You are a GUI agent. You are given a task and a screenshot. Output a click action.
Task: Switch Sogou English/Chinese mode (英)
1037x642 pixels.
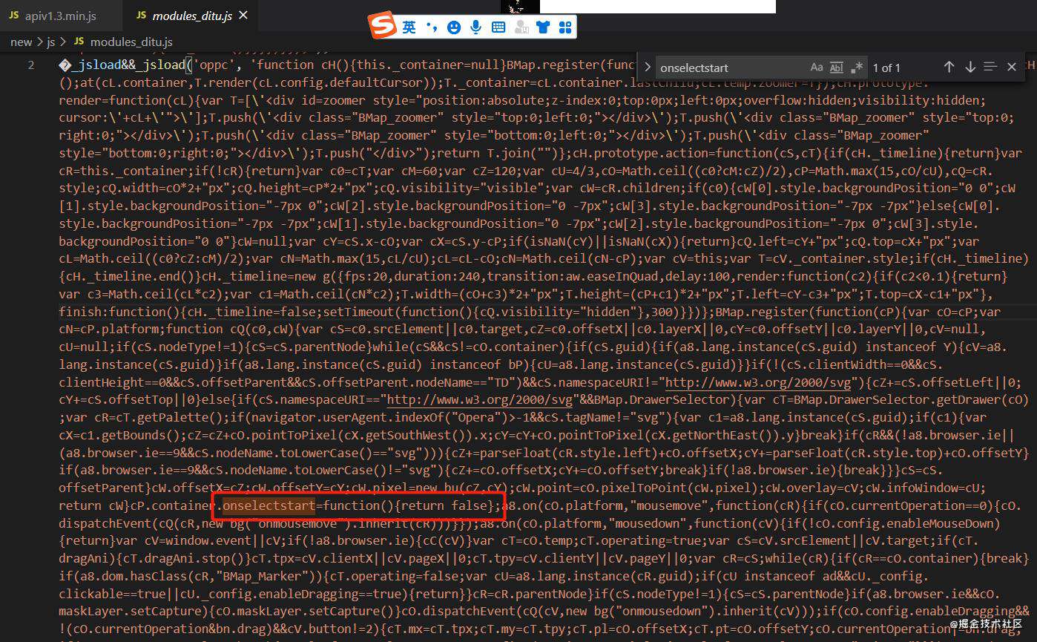(x=409, y=27)
